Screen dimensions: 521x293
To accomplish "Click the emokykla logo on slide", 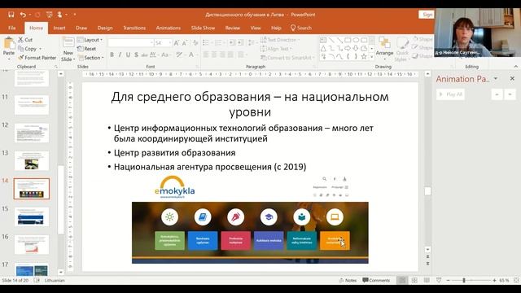I will (x=174, y=188).
